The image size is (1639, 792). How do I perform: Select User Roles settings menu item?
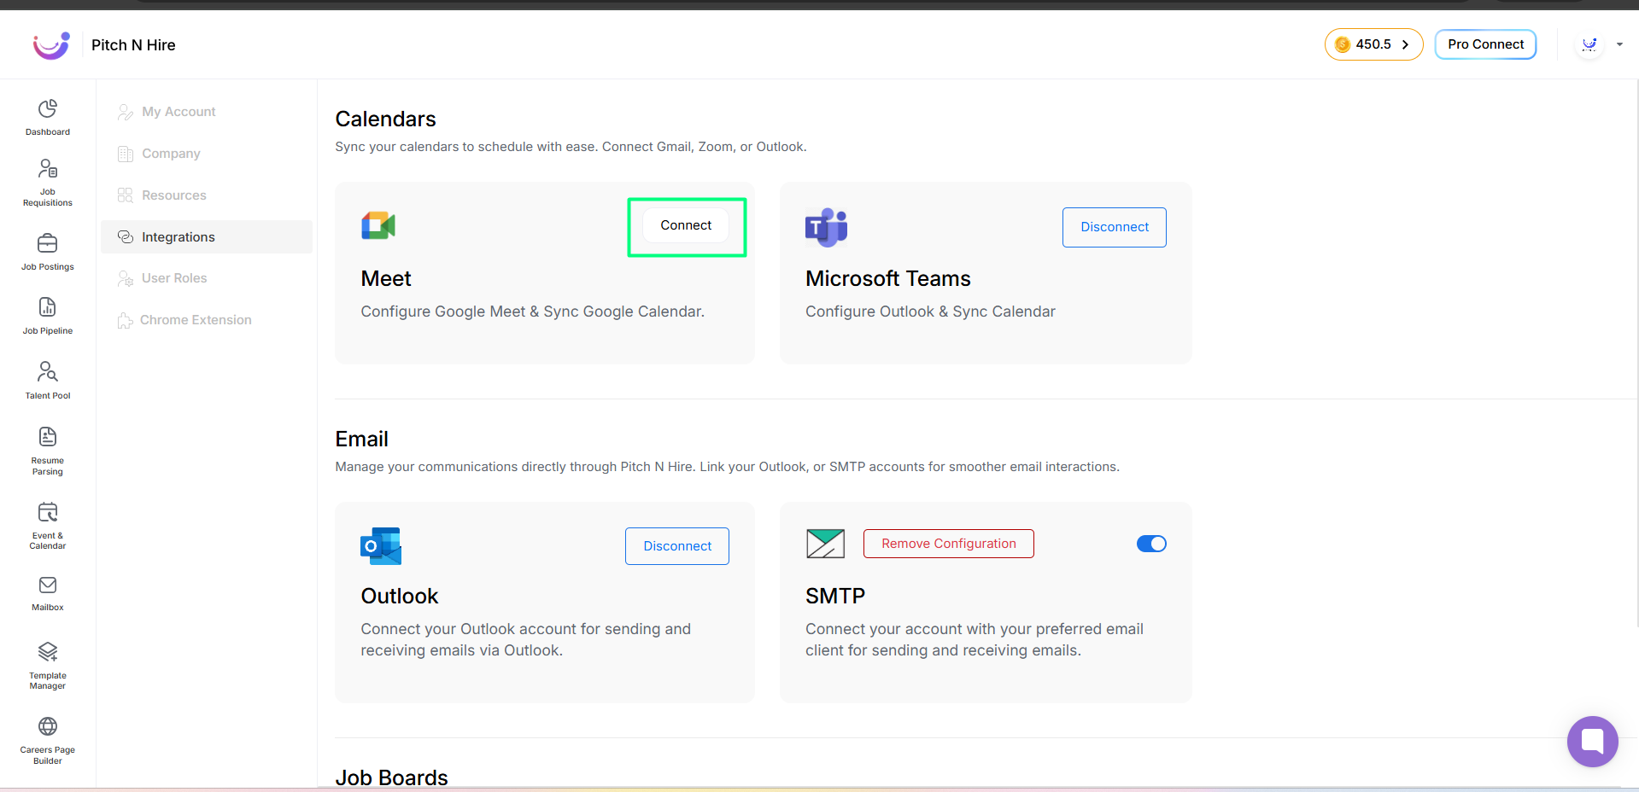coord(206,278)
